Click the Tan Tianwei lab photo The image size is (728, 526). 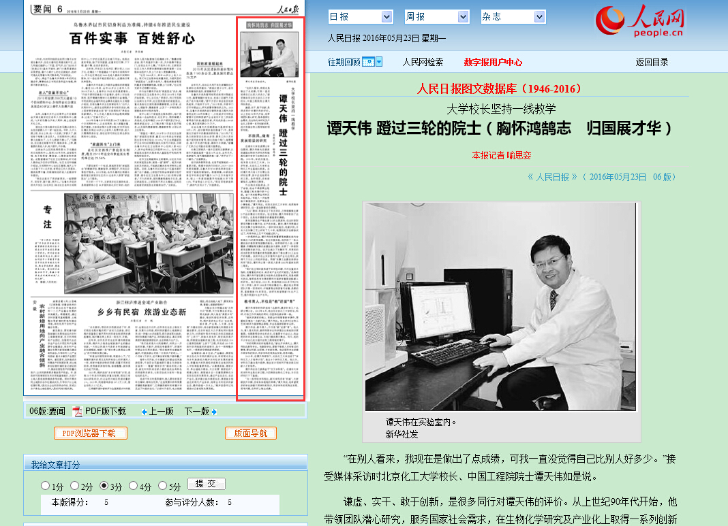point(501,306)
